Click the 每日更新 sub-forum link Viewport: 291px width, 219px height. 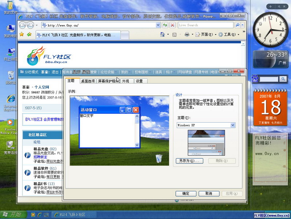pos(53,177)
